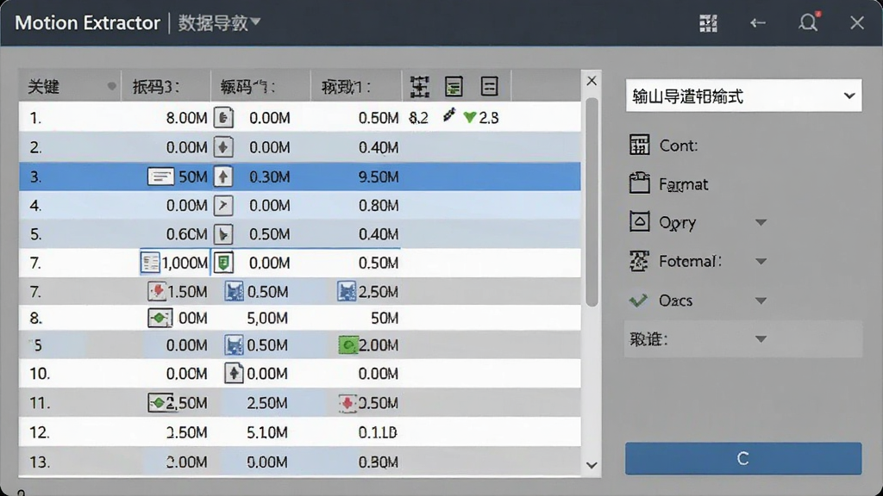The height and width of the screenshot is (496, 883).
Task: Open the grid view icon in title bar
Action: 708,23
